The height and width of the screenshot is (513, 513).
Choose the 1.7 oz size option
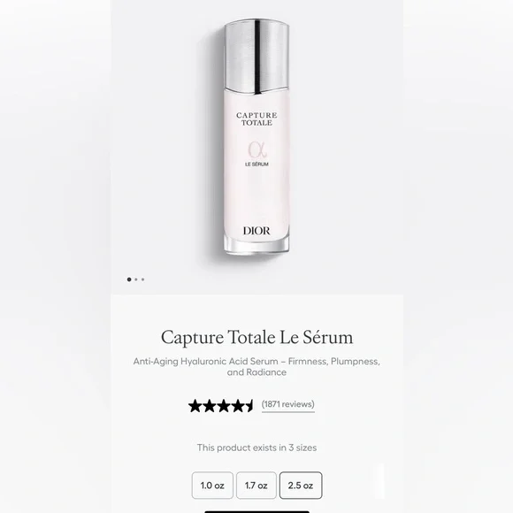coord(256,486)
